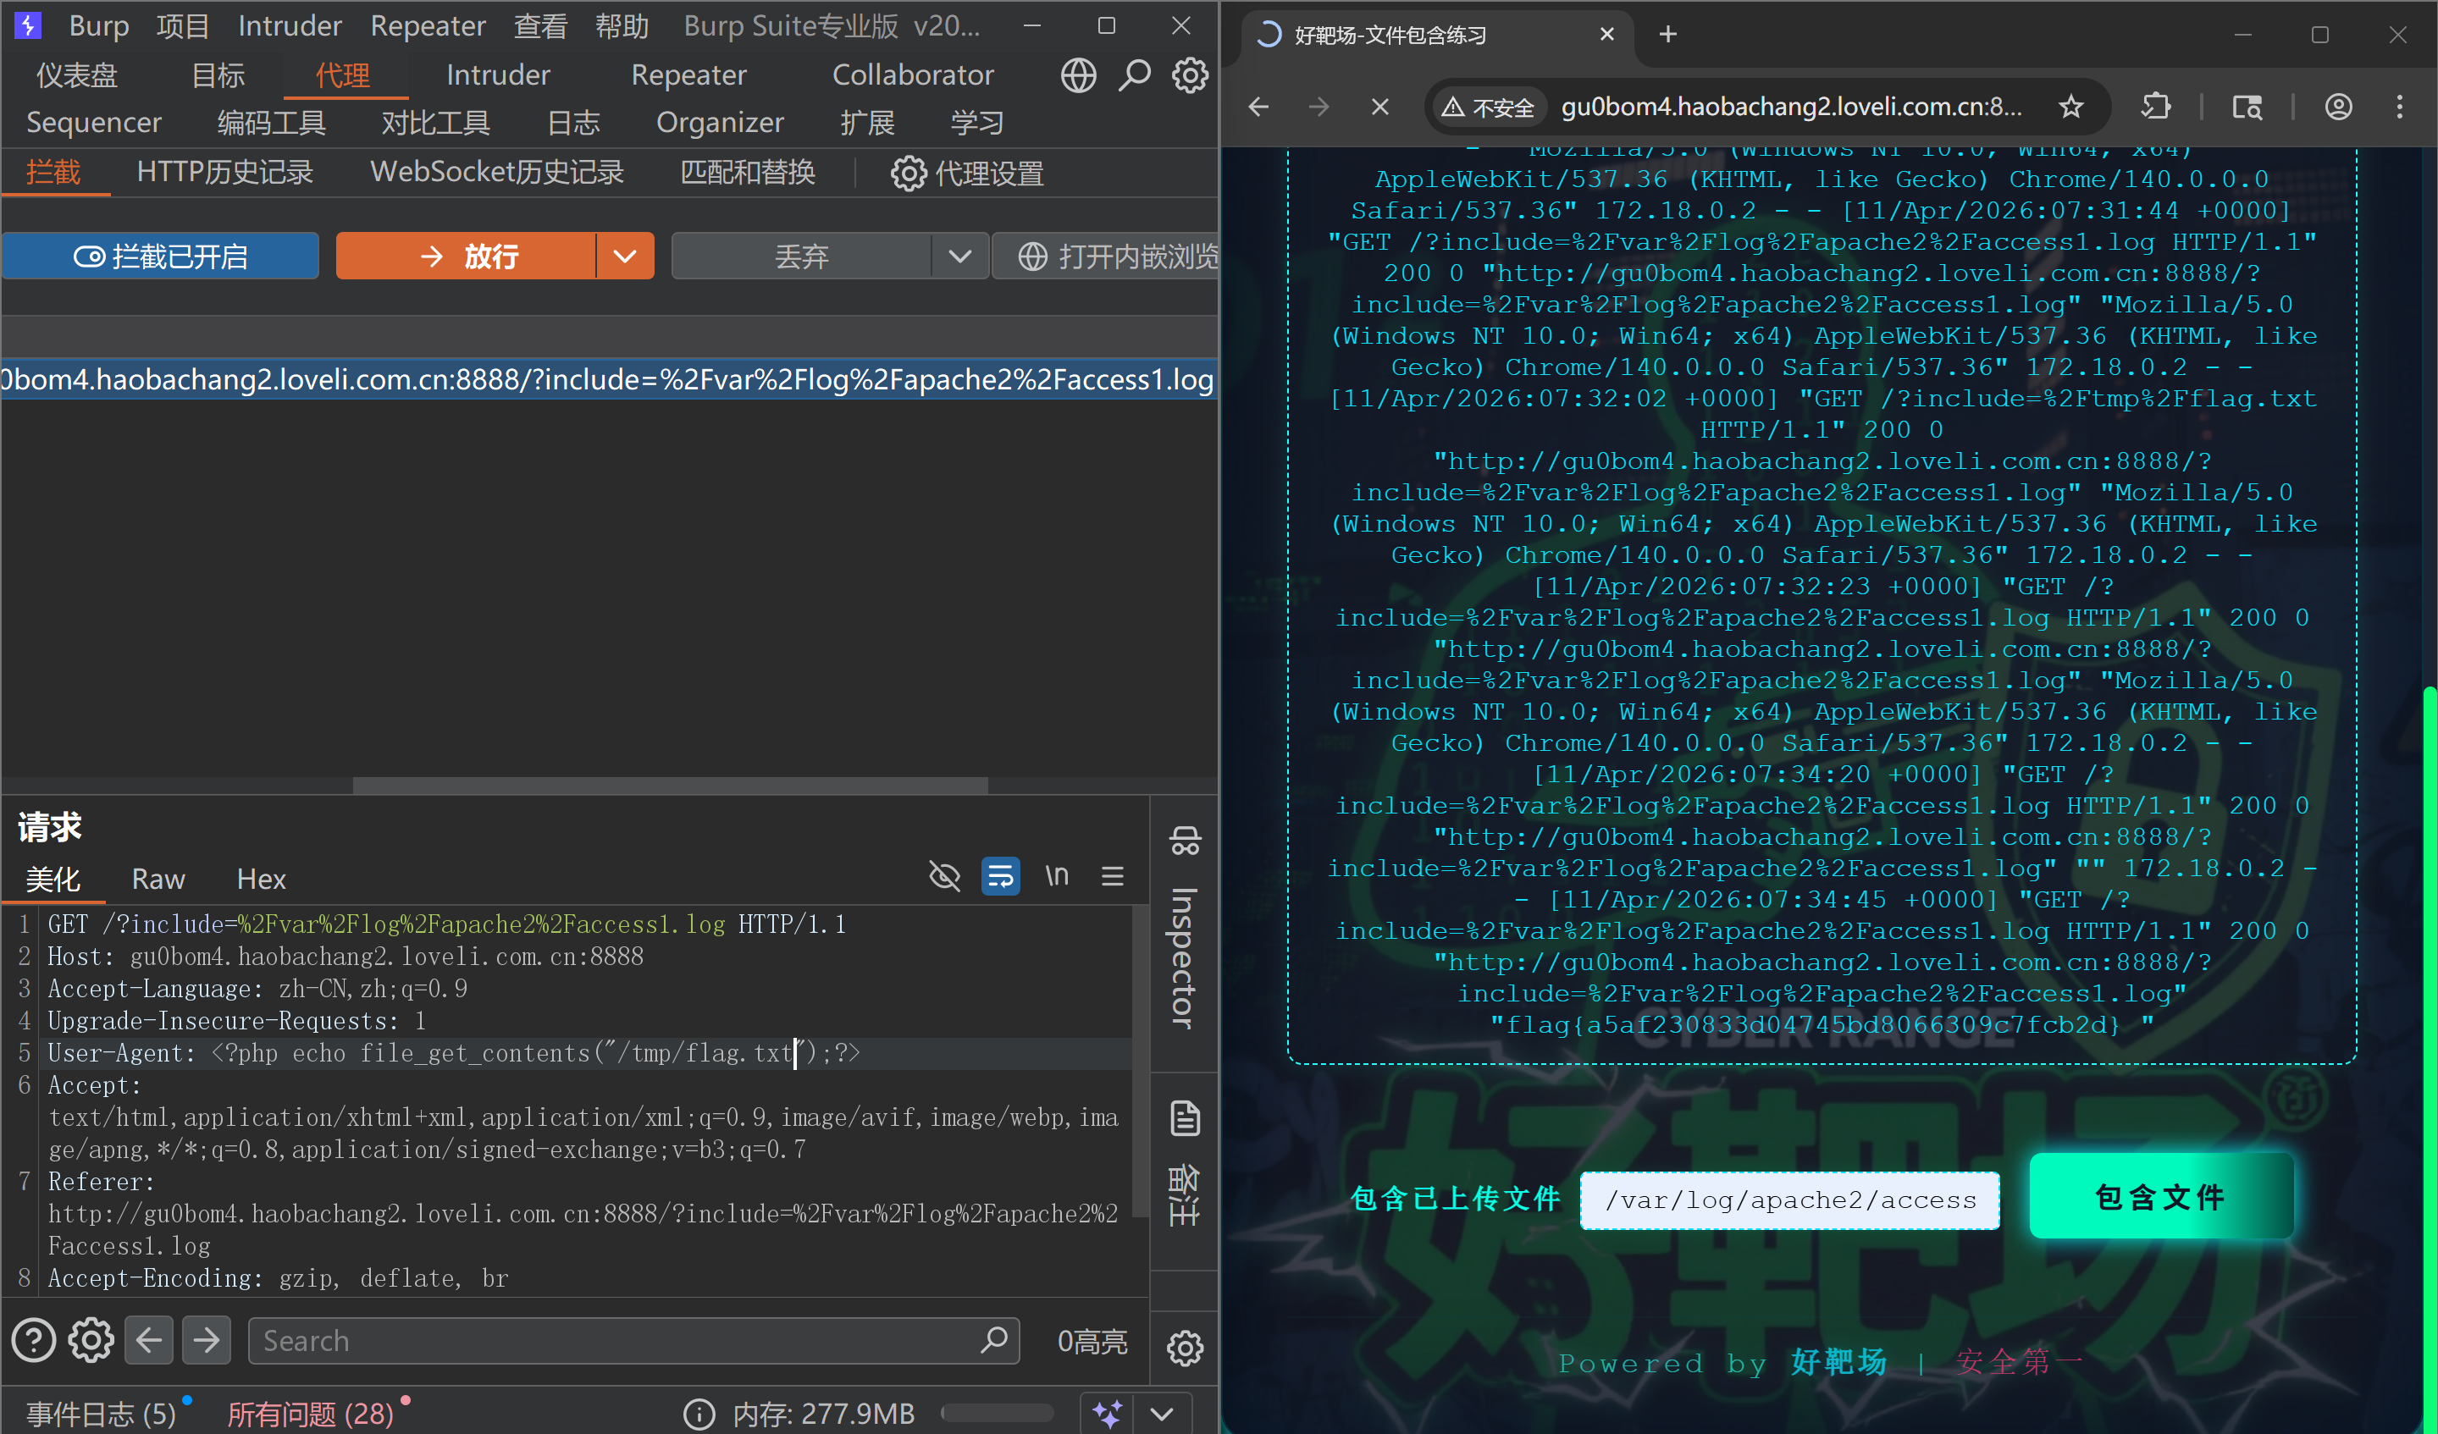Toggle line wrap in request editor
The height and width of the screenshot is (1434, 2438).
[x=1000, y=876]
